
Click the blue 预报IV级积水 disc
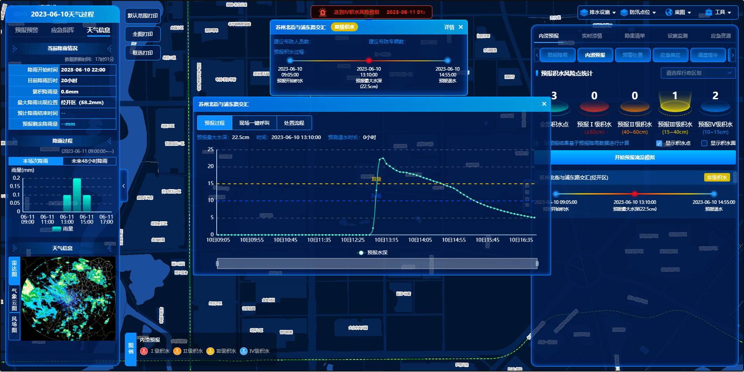click(715, 106)
